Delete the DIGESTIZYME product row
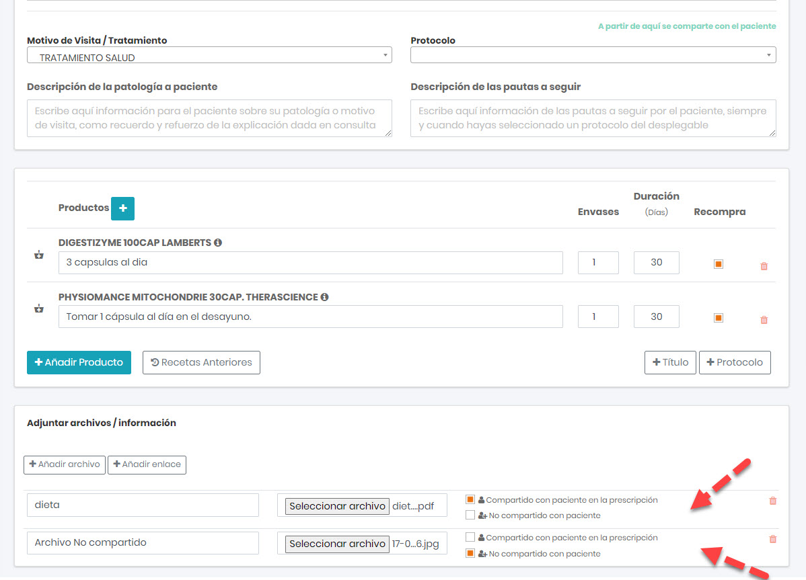 click(764, 266)
